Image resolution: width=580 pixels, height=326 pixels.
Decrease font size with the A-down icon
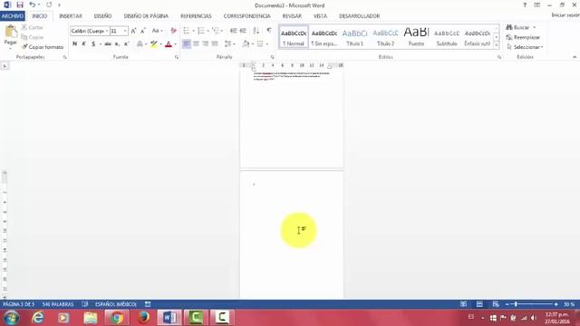click(143, 31)
